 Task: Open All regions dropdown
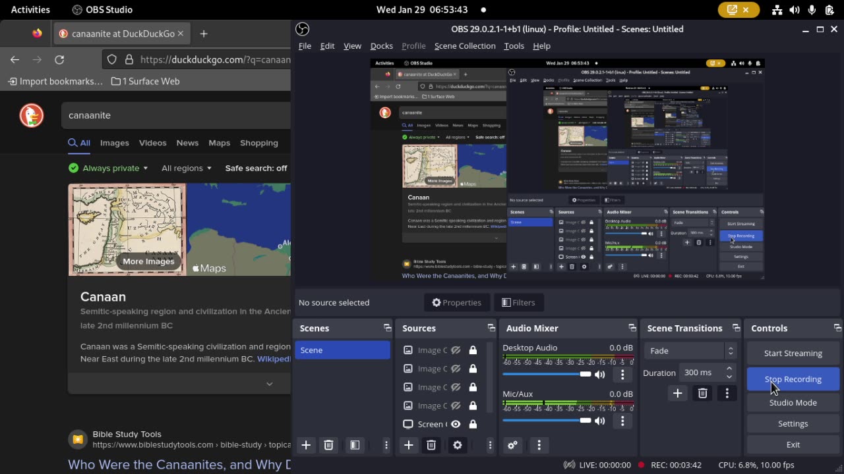(187, 168)
